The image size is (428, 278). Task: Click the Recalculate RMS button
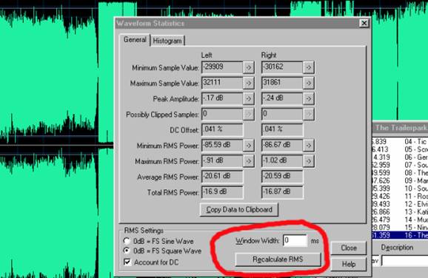coord(278,260)
